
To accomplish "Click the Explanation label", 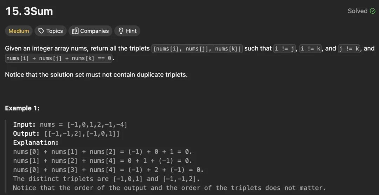I will (x=36, y=143).
